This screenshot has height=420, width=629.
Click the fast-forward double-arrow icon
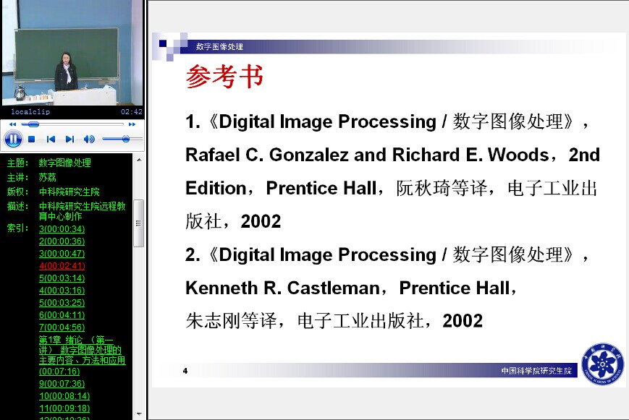click(132, 124)
